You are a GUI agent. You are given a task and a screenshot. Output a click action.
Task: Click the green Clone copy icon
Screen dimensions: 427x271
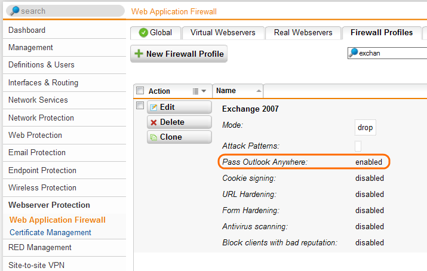[x=153, y=137]
